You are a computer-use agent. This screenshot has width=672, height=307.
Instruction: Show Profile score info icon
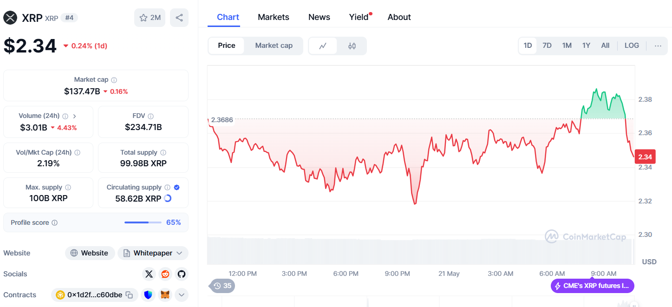pos(54,222)
